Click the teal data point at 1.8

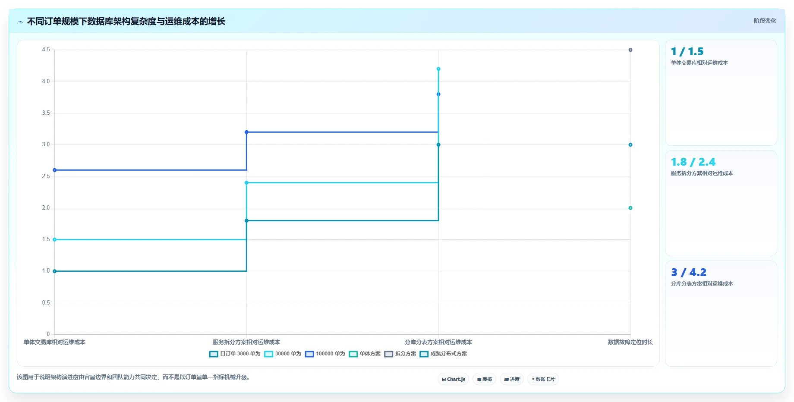tap(246, 221)
